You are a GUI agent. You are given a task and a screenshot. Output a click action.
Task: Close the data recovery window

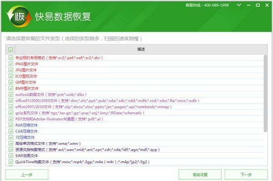pos(267,5)
